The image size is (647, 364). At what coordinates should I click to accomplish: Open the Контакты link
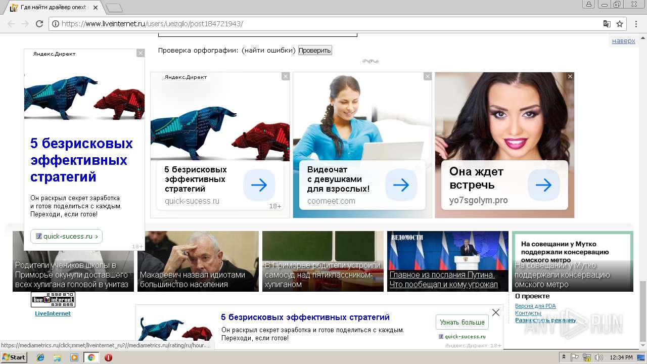(528, 313)
